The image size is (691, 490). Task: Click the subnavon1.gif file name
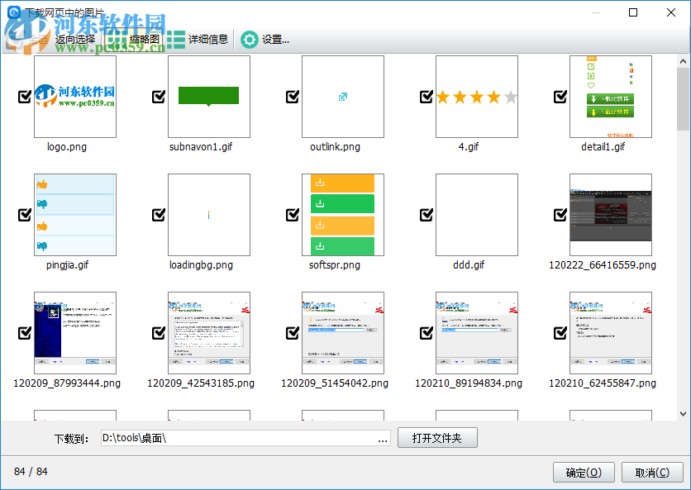pos(201,147)
